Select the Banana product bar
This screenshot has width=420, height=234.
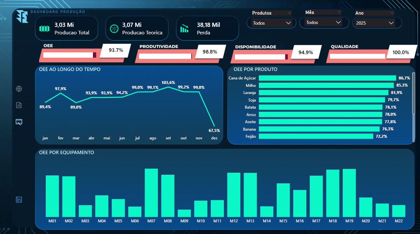point(319,129)
